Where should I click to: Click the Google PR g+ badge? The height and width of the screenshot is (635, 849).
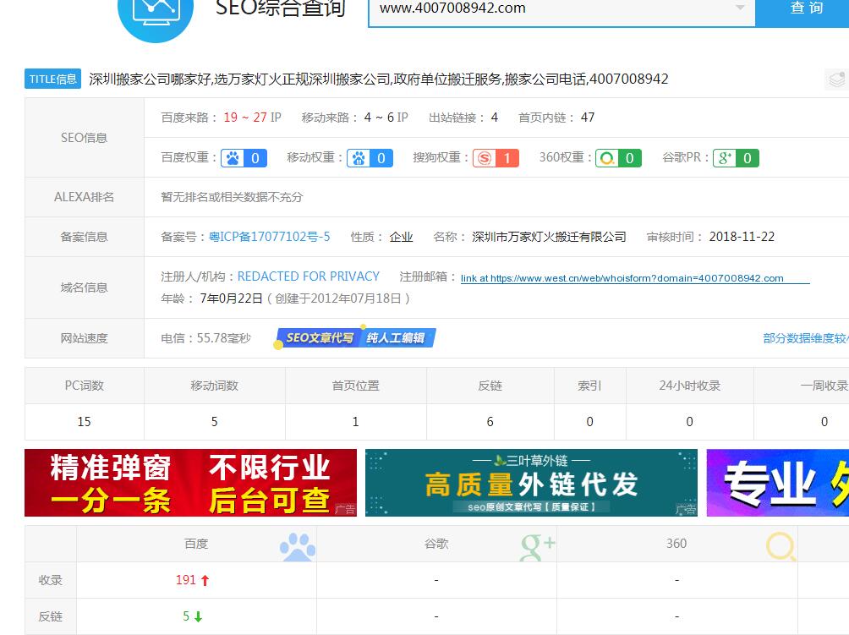[736, 158]
